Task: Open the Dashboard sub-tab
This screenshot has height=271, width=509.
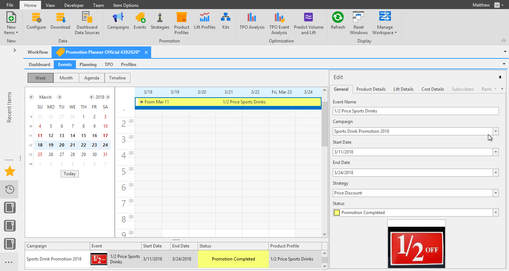Action: [x=40, y=65]
